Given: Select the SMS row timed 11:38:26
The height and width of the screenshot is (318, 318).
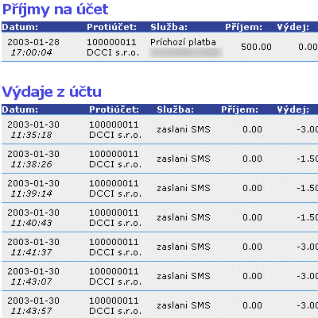Looking at the screenshot, I should click(160, 159).
